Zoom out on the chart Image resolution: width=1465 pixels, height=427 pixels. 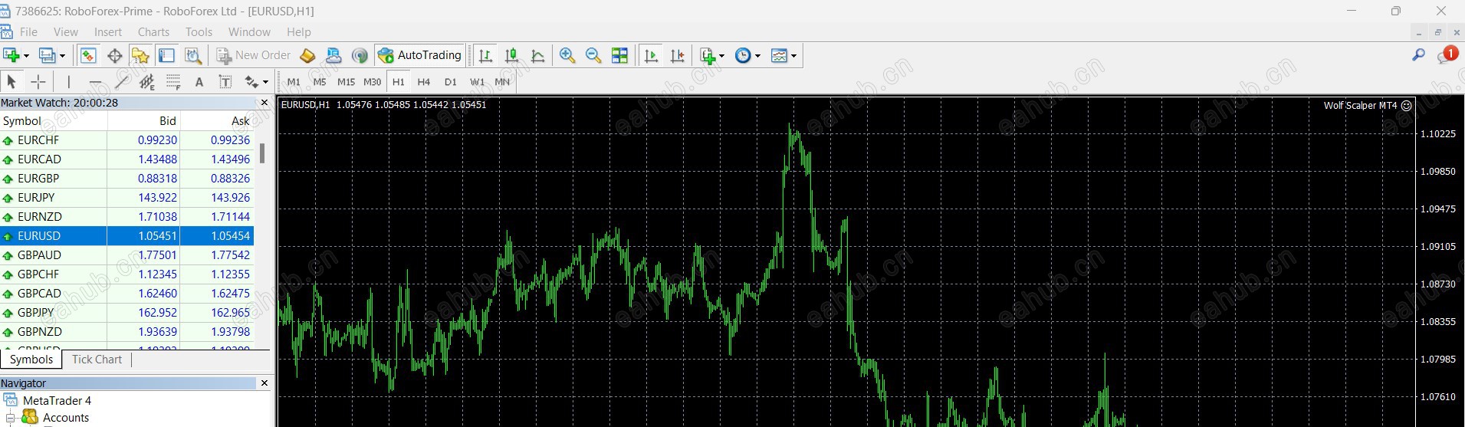(x=593, y=55)
